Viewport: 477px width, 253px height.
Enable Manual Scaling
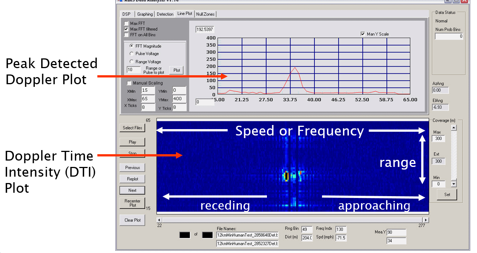tap(129, 83)
